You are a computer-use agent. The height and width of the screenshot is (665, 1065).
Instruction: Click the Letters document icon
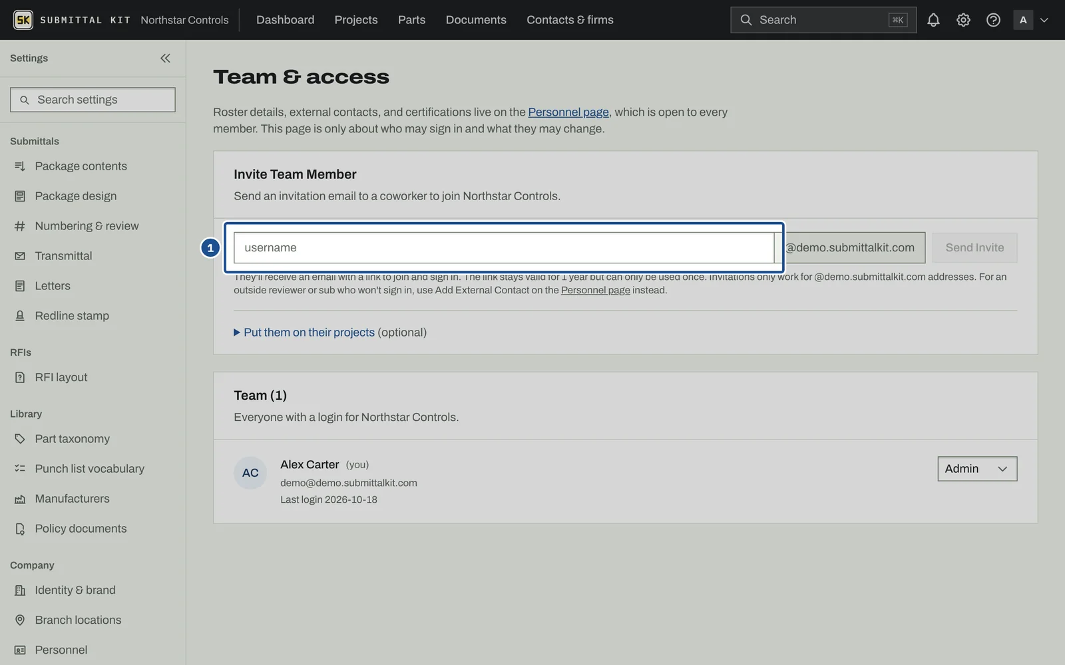[20, 286]
